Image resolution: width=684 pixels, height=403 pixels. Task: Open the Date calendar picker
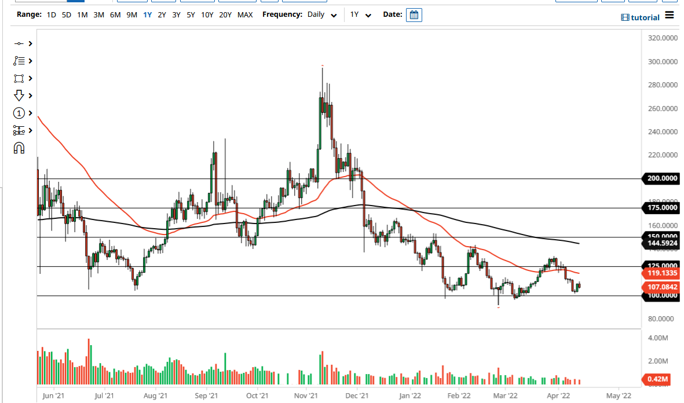[414, 14]
